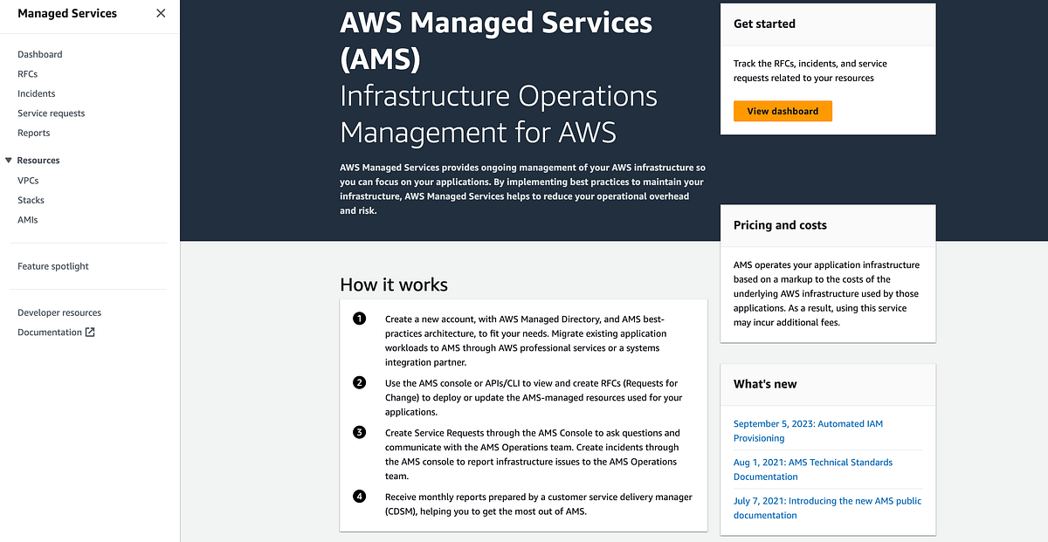Open the Dashboard sidebar entry
This screenshot has height=542, width=1048.
tap(39, 54)
